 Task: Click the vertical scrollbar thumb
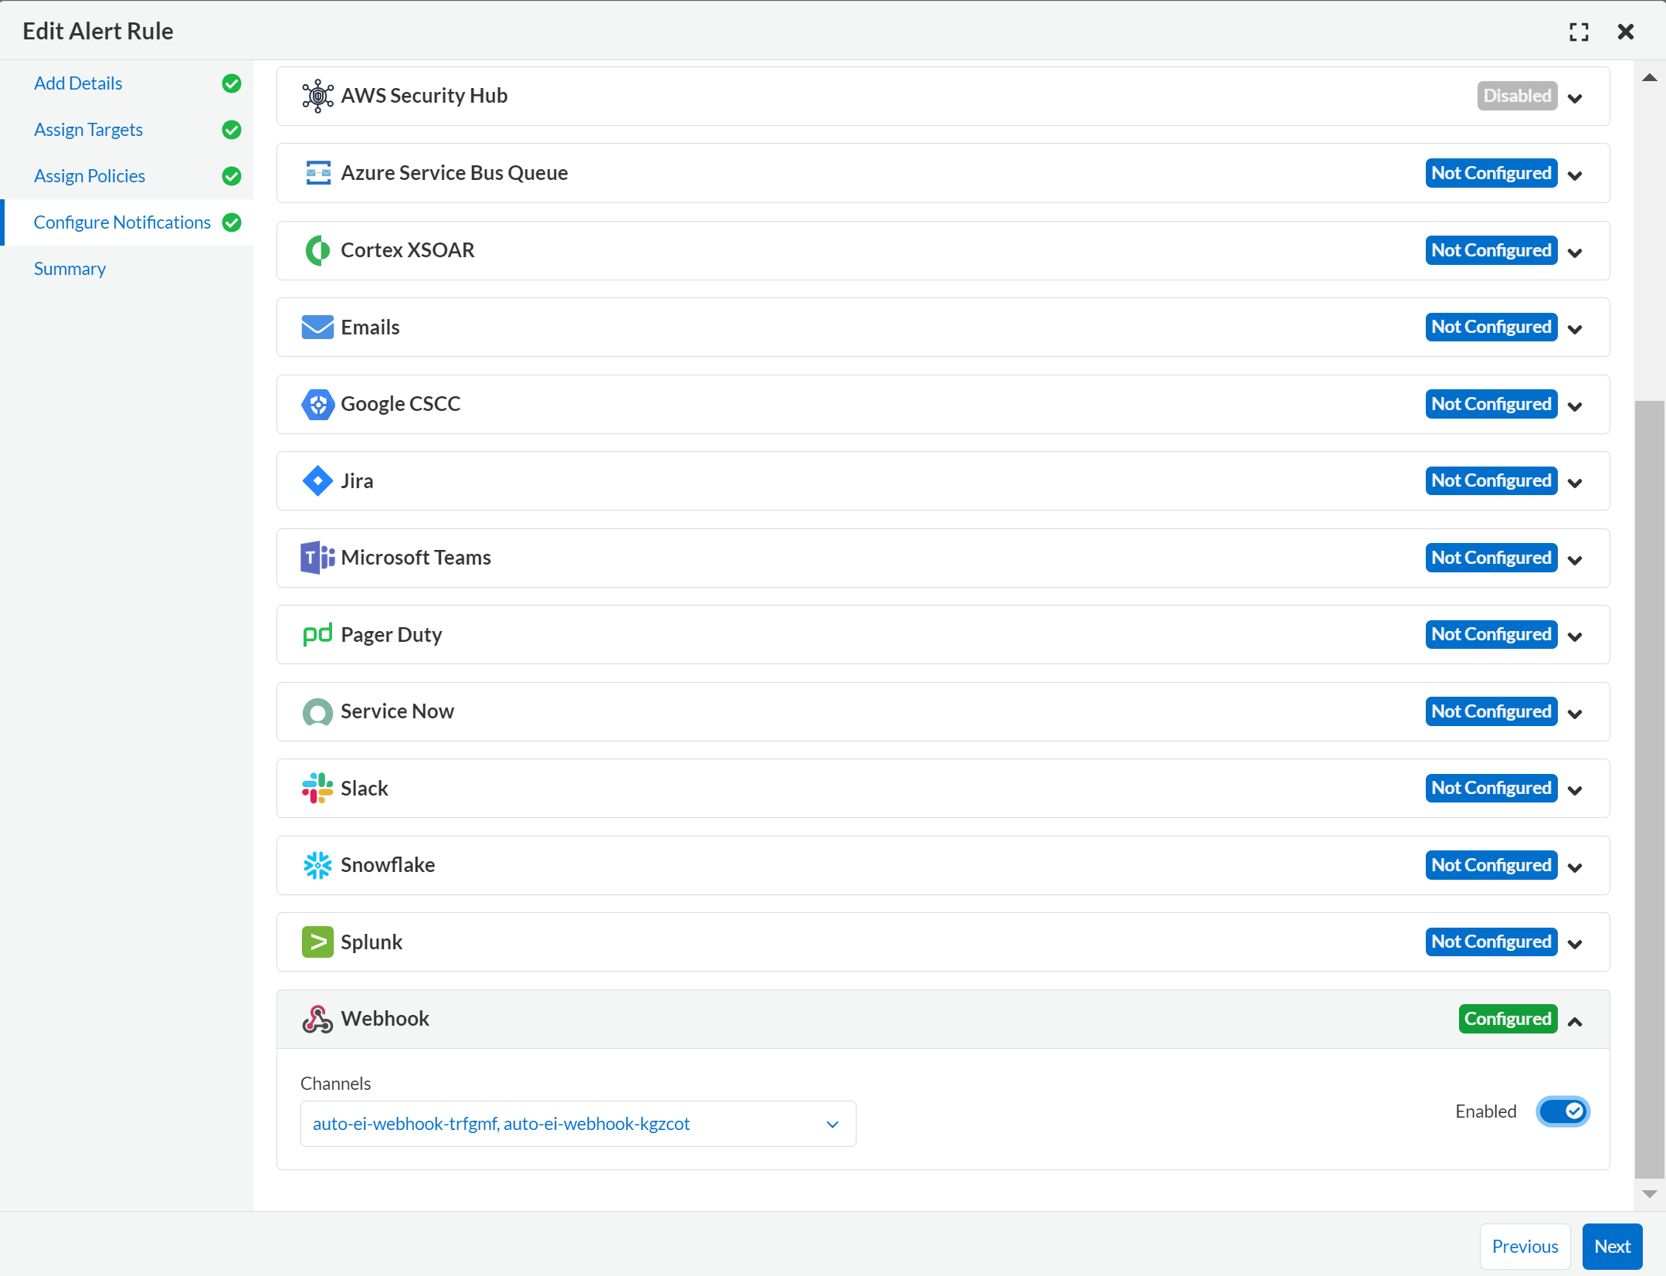click(1650, 789)
